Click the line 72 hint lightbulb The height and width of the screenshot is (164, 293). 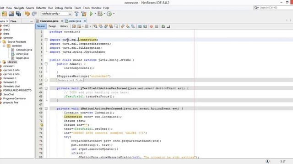coord(42,125)
